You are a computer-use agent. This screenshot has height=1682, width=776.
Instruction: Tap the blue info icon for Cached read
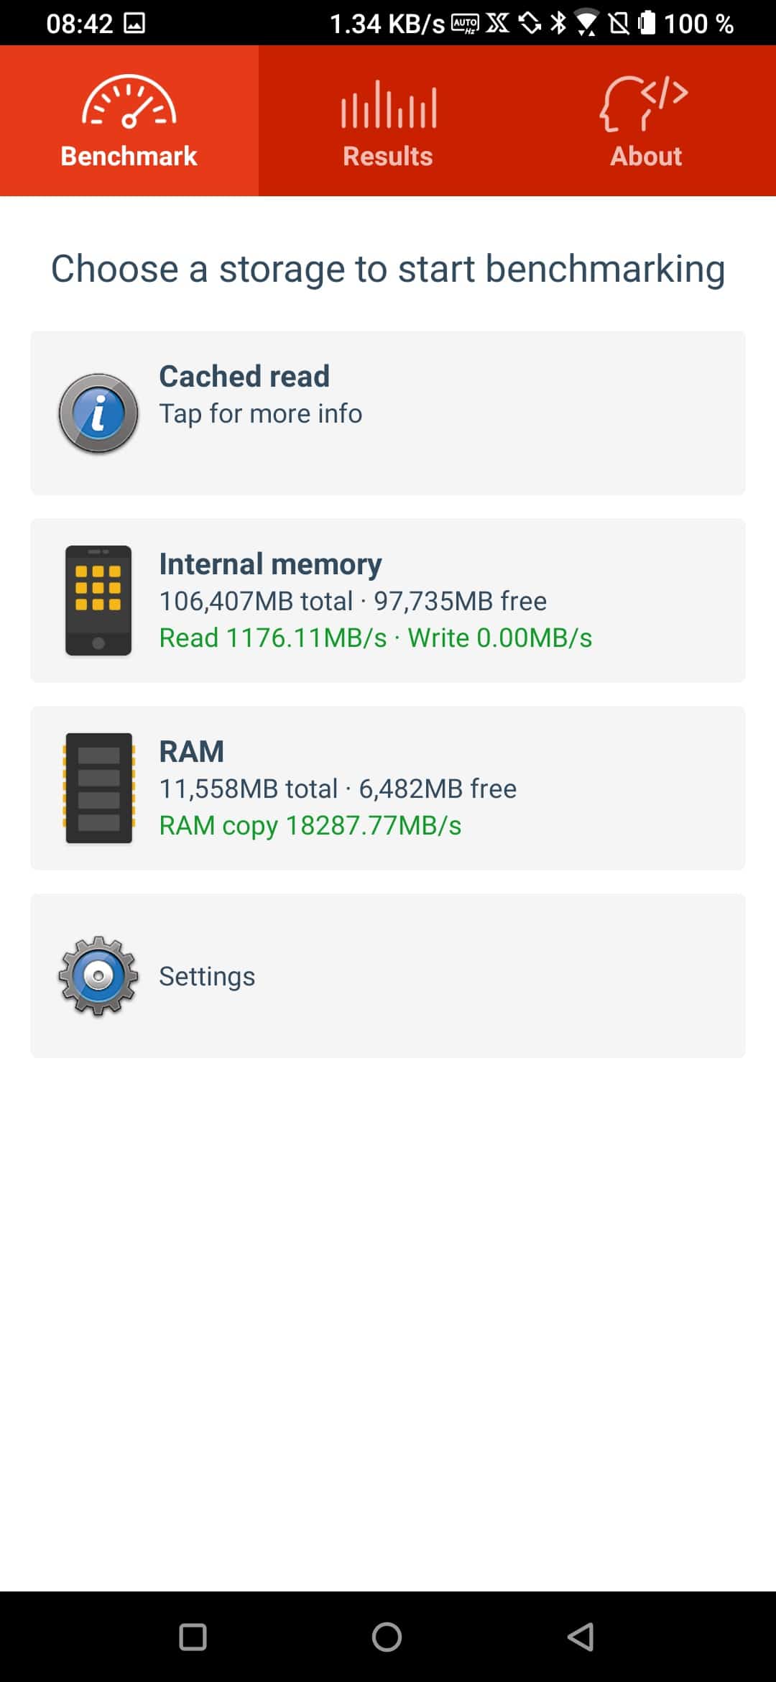tap(98, 413)
